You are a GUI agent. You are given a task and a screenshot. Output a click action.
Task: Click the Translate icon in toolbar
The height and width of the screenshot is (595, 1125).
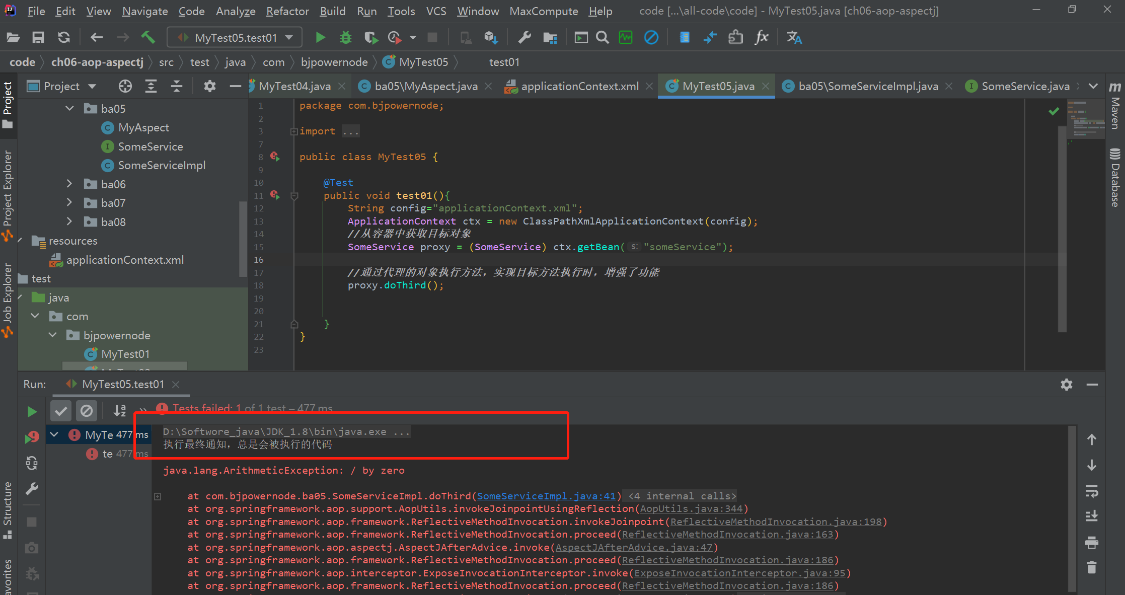pos(794,37)
